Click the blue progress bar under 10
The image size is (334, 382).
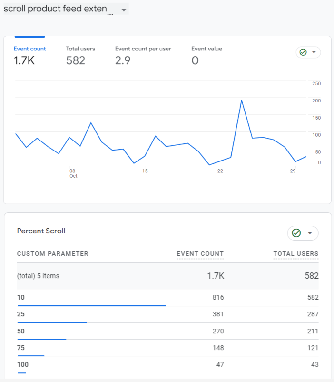(91, 305)
